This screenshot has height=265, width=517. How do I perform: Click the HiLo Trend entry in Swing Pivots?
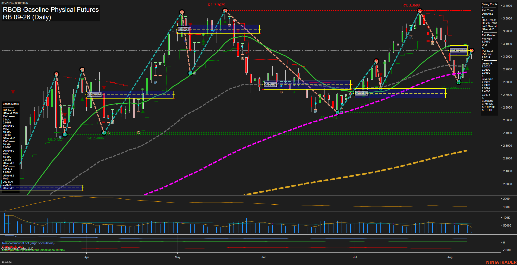pos(489,25)
